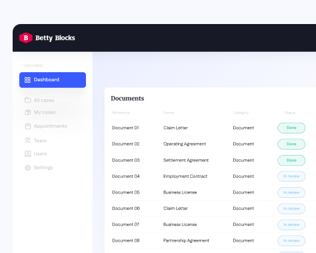Click Claim Letter in Document 06 row

pos(176,208)
